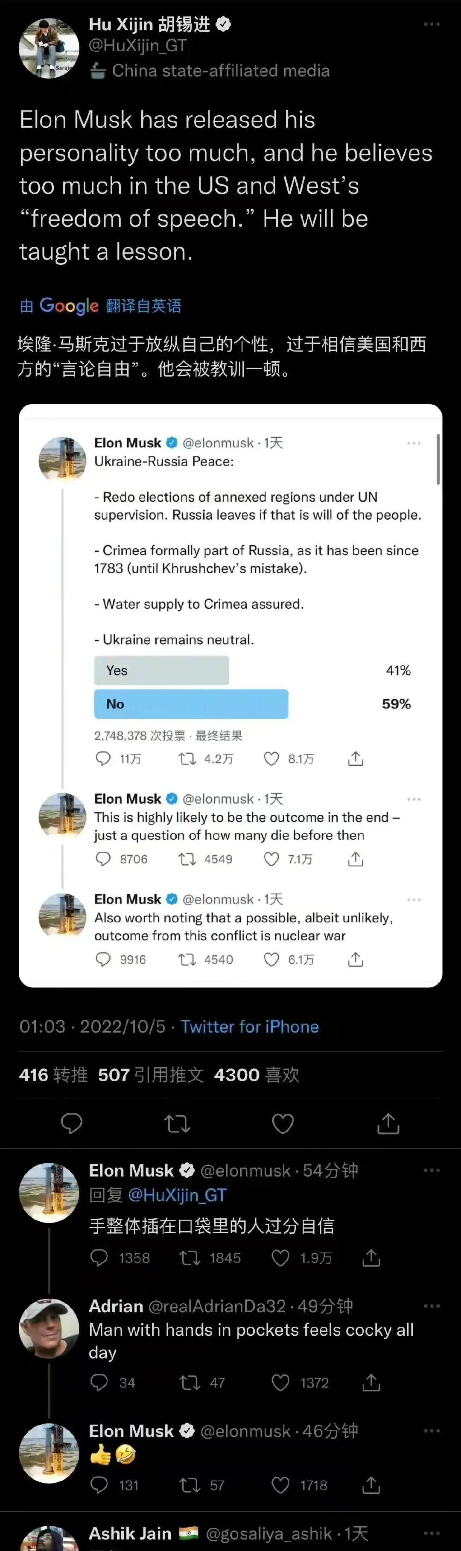Screen dimensions: 461x1551
Task: Open the more options menu on the poll tweet
Action: [x=414, y=442]
